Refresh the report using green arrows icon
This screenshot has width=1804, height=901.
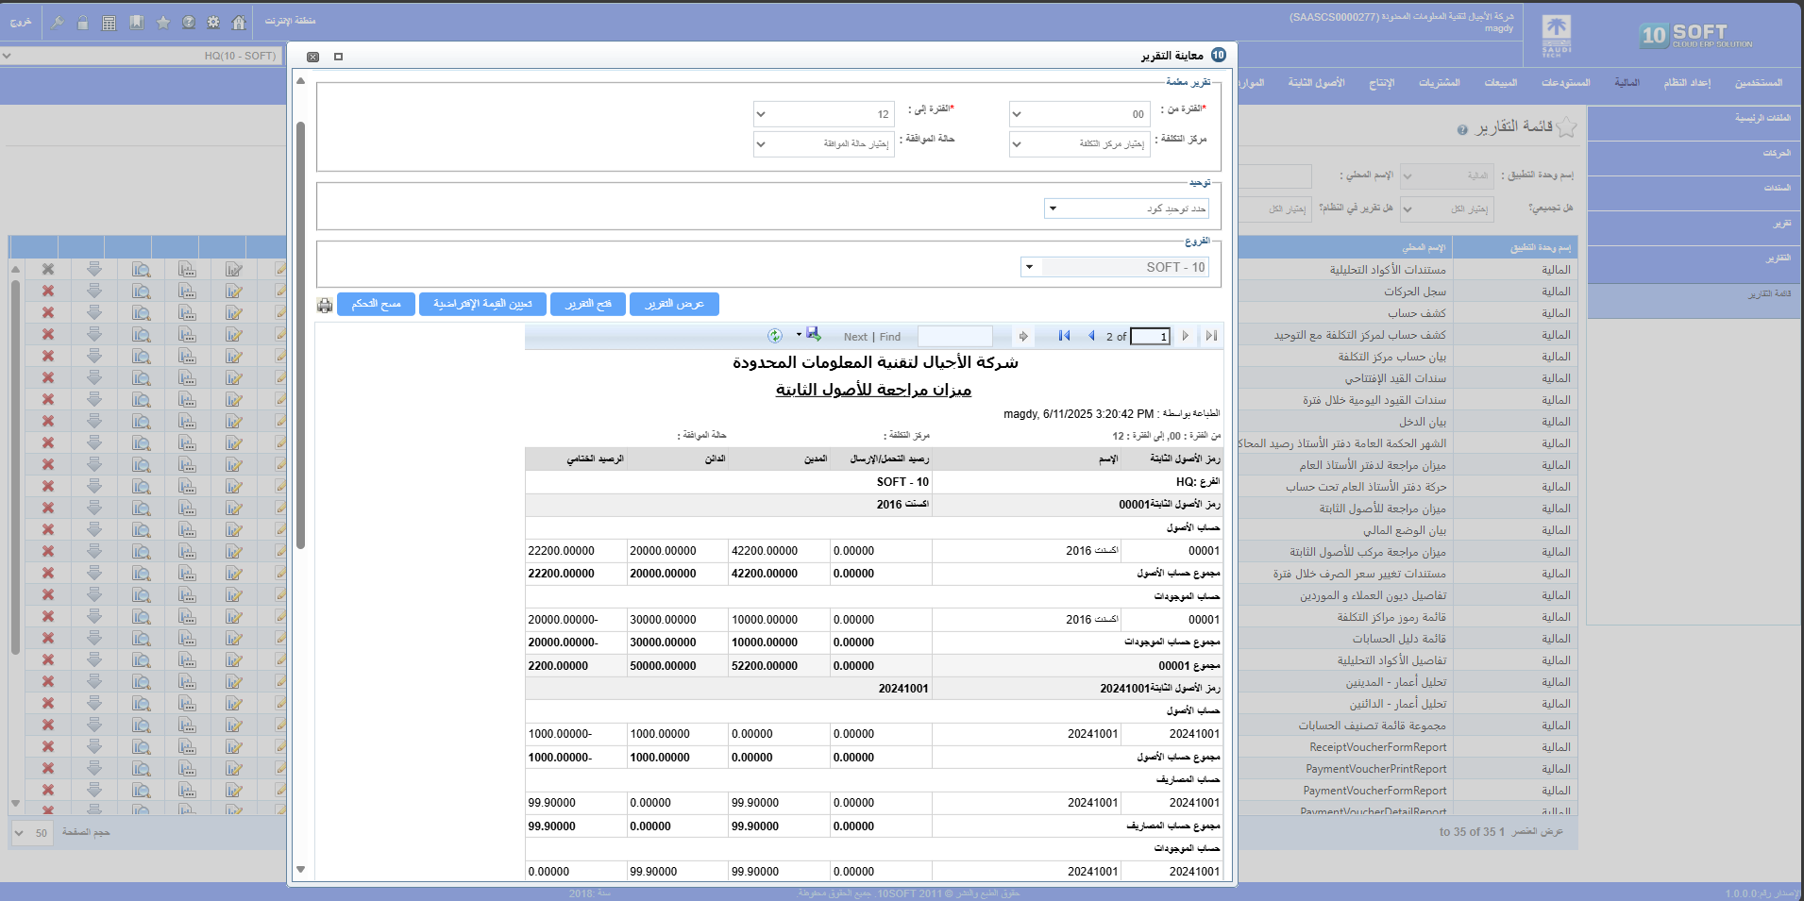coord(775,336)
